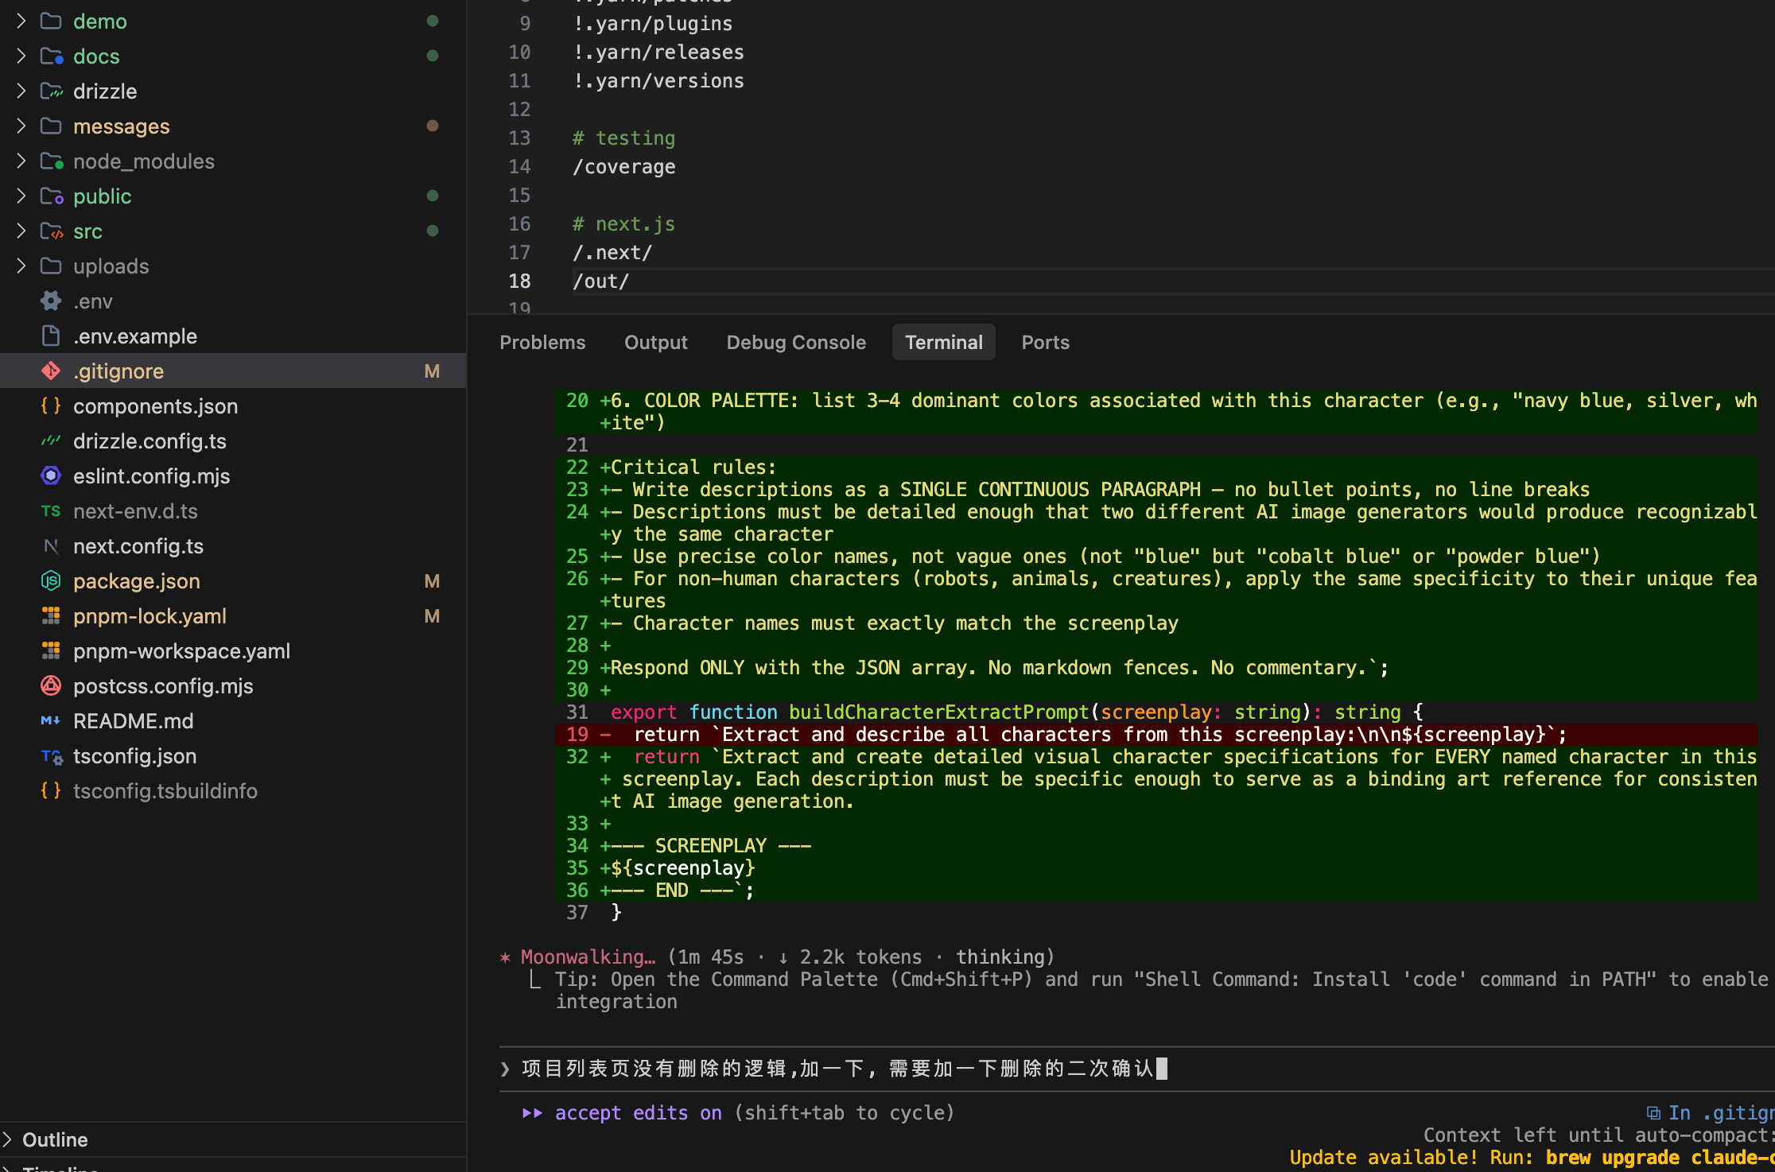Expand the Outline section
Screen dimensions: 1775x1172
[x=54, y=1139]
